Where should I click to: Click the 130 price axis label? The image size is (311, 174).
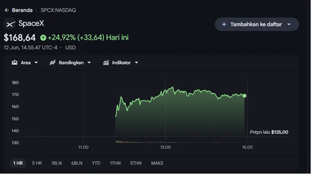15,143
